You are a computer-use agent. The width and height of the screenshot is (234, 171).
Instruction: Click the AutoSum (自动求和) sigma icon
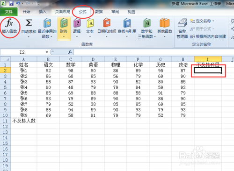tap(29, 23)
